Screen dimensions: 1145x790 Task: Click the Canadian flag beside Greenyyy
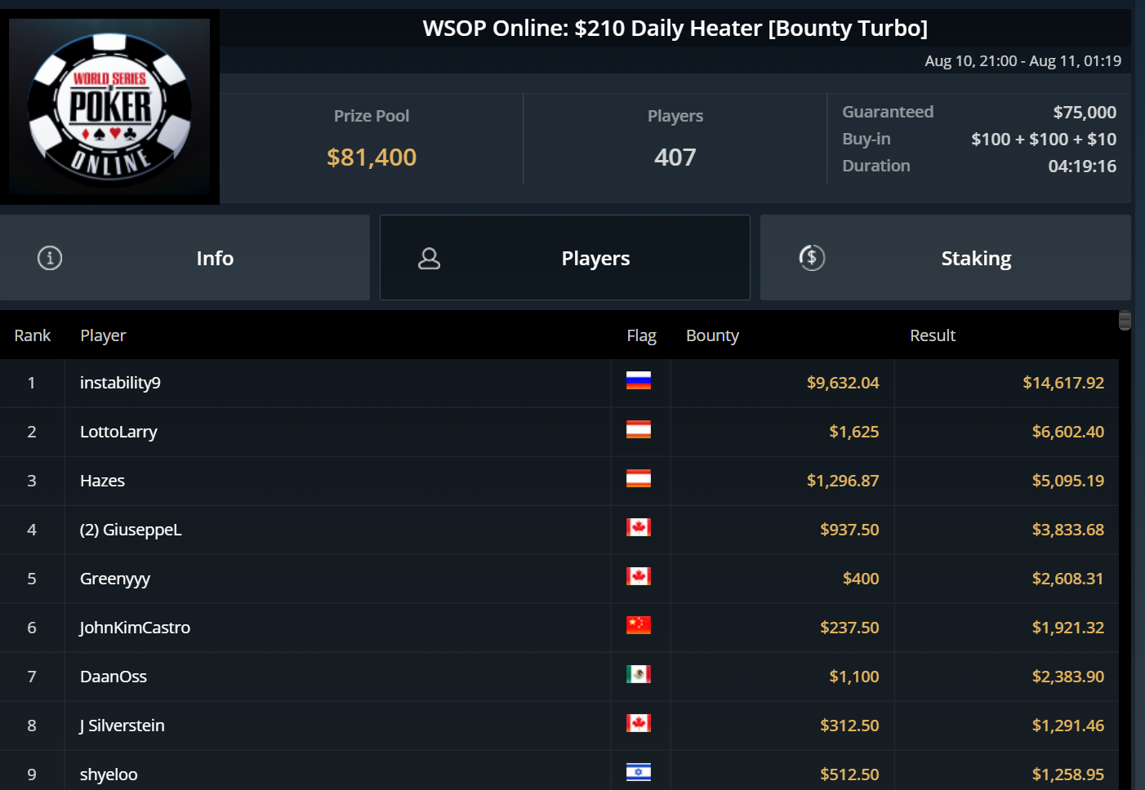coord(639,576)
